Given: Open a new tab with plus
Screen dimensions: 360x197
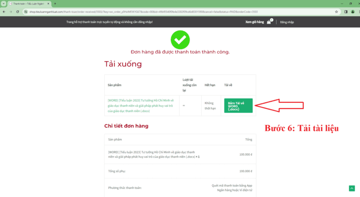Looking at the screenshot, I should [x=55, y=4].
